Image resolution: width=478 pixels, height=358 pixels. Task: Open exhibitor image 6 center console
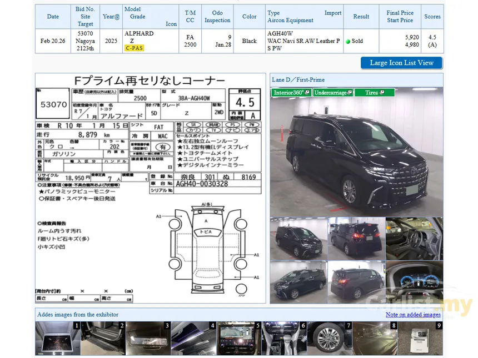click(284, 339)
